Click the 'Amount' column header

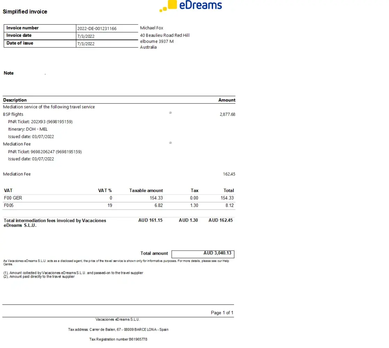pyautogui.click(x=227, y=100)
